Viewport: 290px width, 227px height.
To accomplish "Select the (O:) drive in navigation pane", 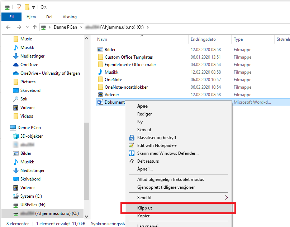I will (43, 213).
